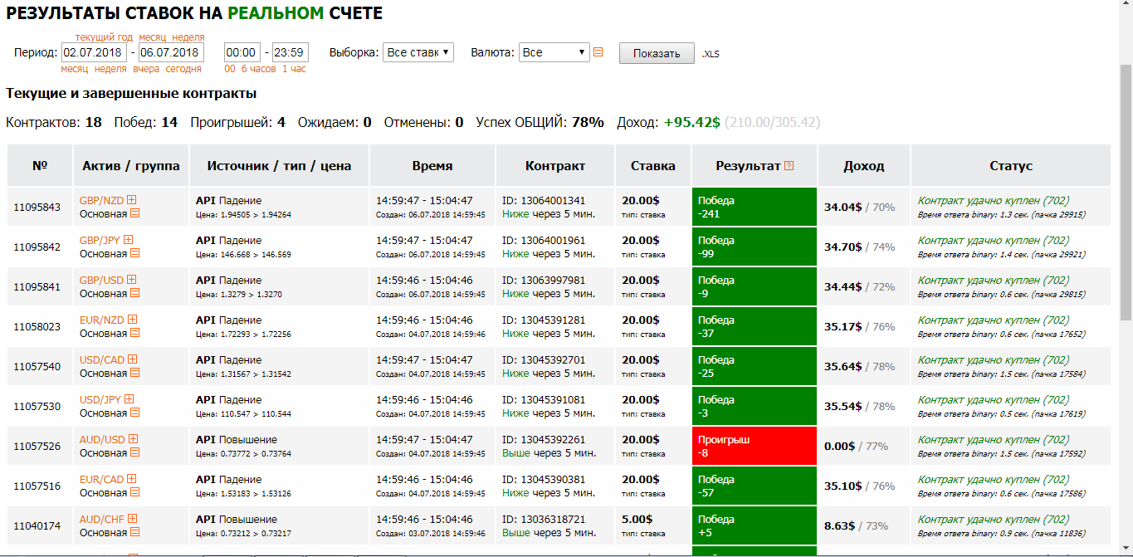This screenshot has height=557, width=1133.
Task: Expand the plus icon next to GBP/NZD
Action: 131,200
